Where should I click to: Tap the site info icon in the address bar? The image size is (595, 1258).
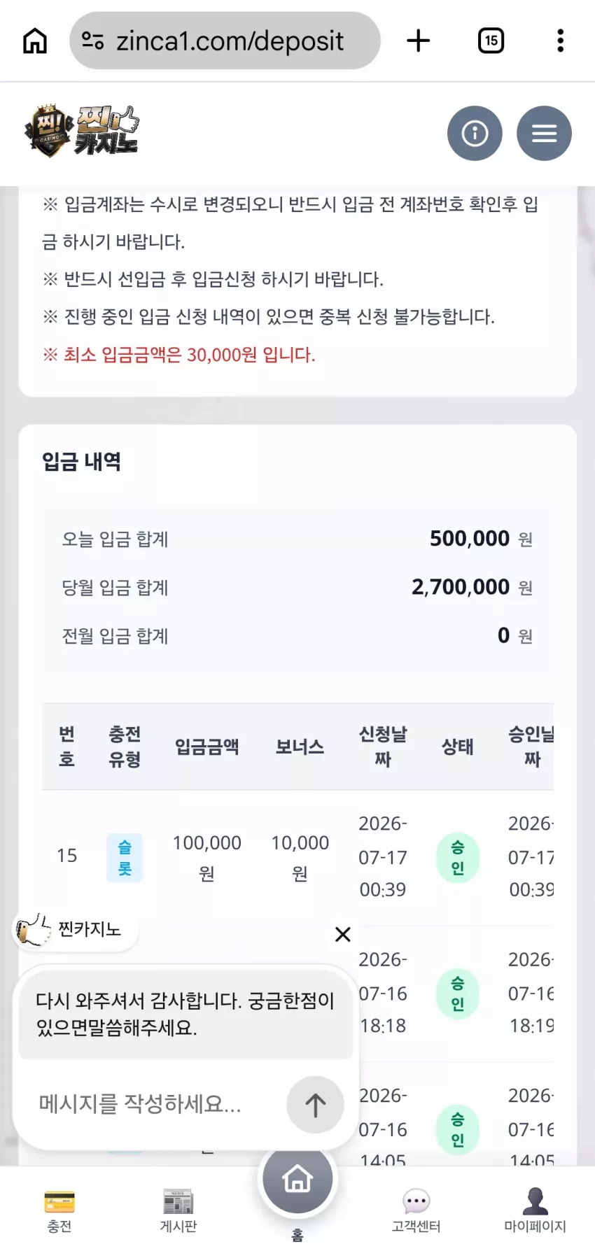pos(93,41)
